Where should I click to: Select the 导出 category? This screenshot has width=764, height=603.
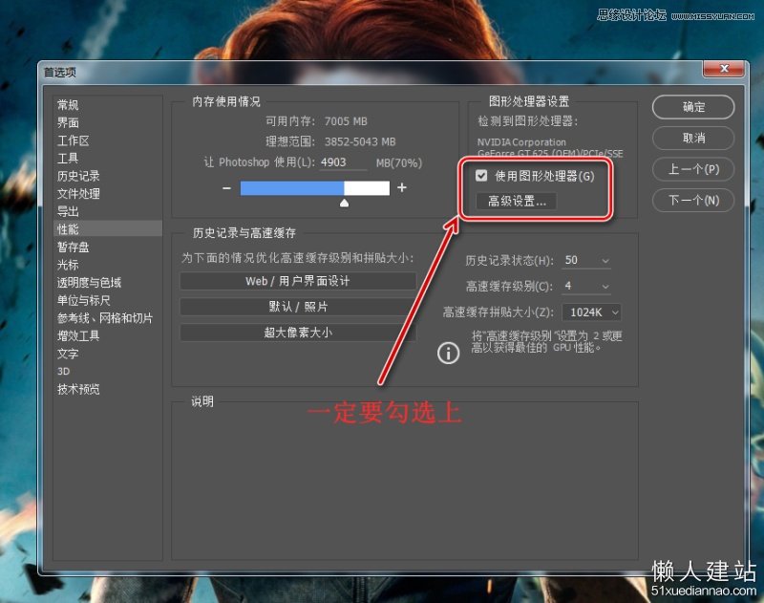click(x=68, y=211)
